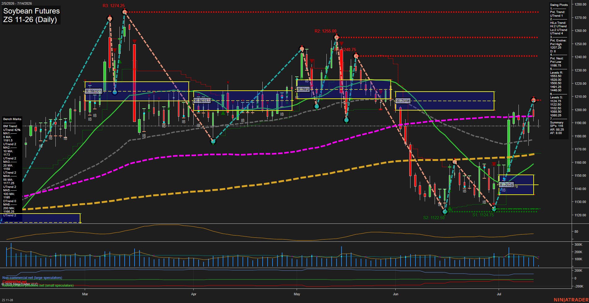Click the 300K volume axis label

click(x=578, y=245)
